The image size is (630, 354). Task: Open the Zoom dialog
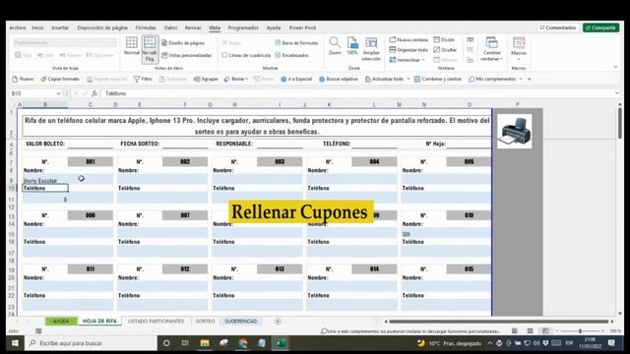[335, 45]
